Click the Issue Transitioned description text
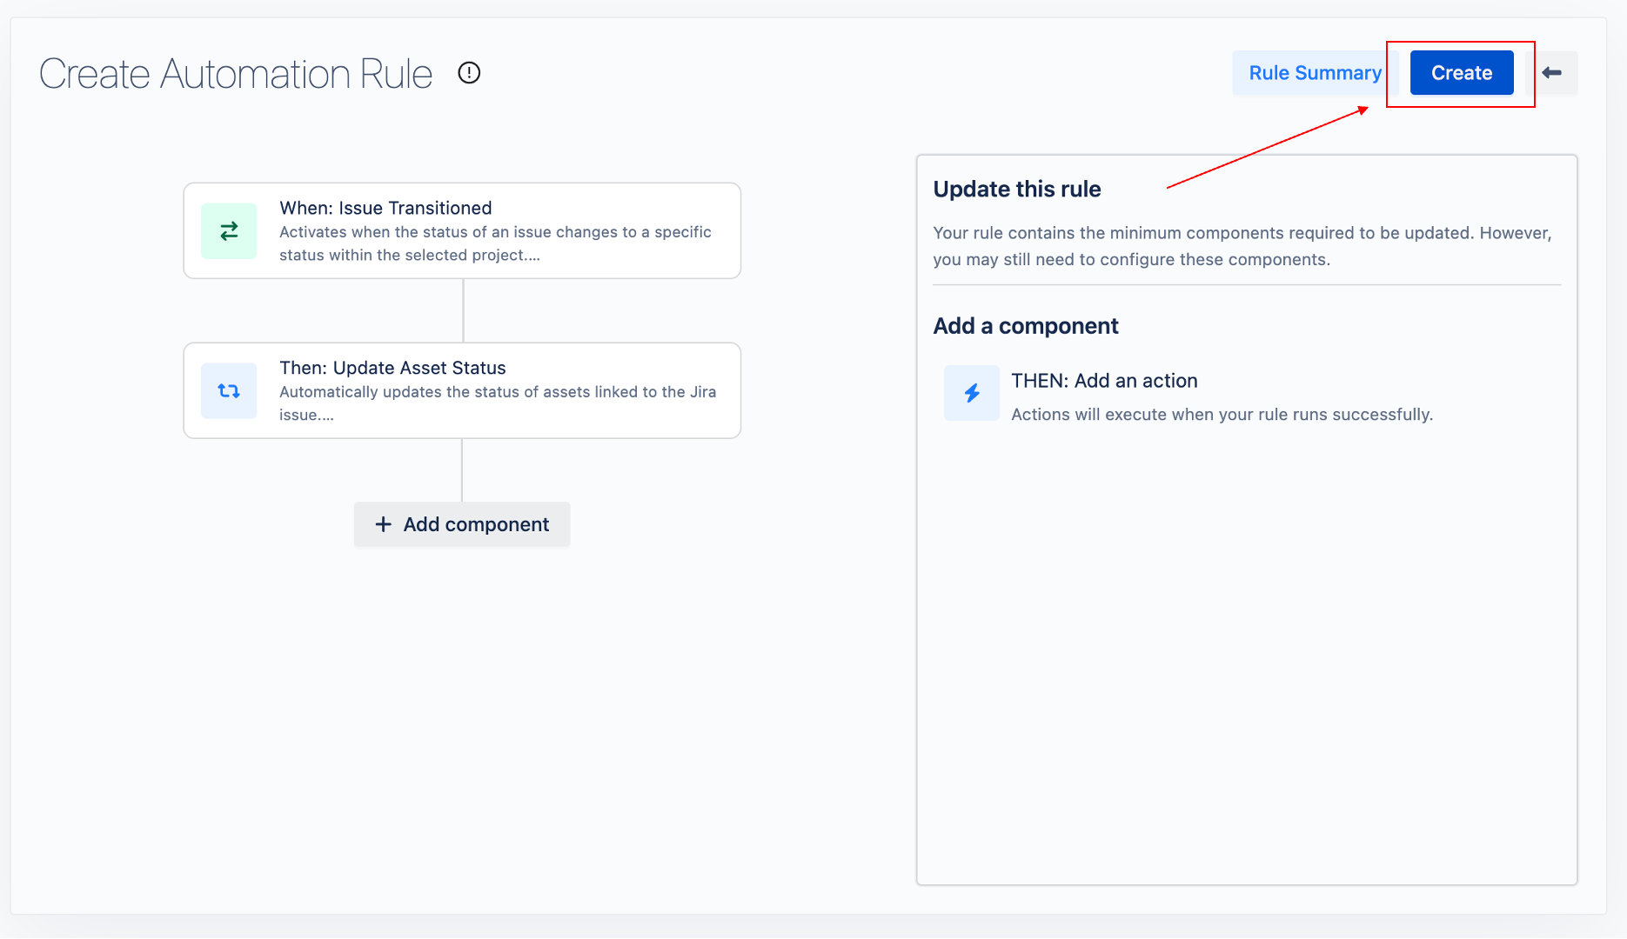1627x939 pixels. [495, 243]
